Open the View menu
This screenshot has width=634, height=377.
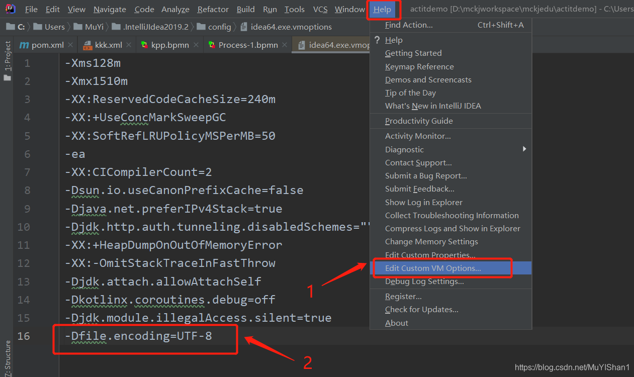(76, 9)
